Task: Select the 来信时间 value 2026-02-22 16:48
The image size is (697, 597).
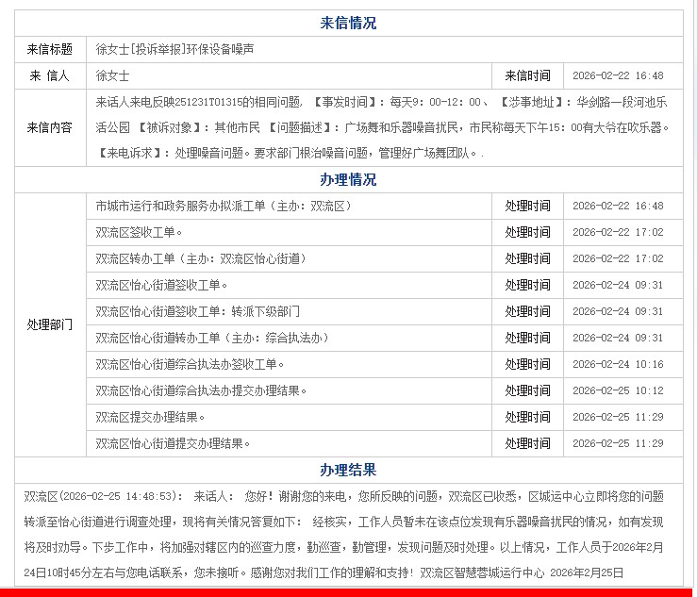Action: coord(618,75)
